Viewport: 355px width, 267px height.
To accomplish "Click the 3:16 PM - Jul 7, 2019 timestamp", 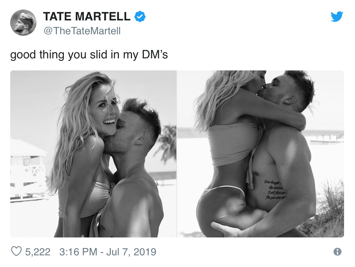I will [x=107, y=252].
